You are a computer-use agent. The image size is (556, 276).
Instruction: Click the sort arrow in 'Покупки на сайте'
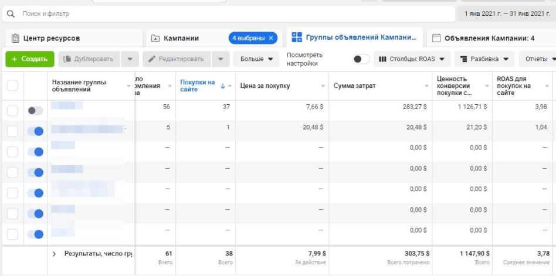223,86
